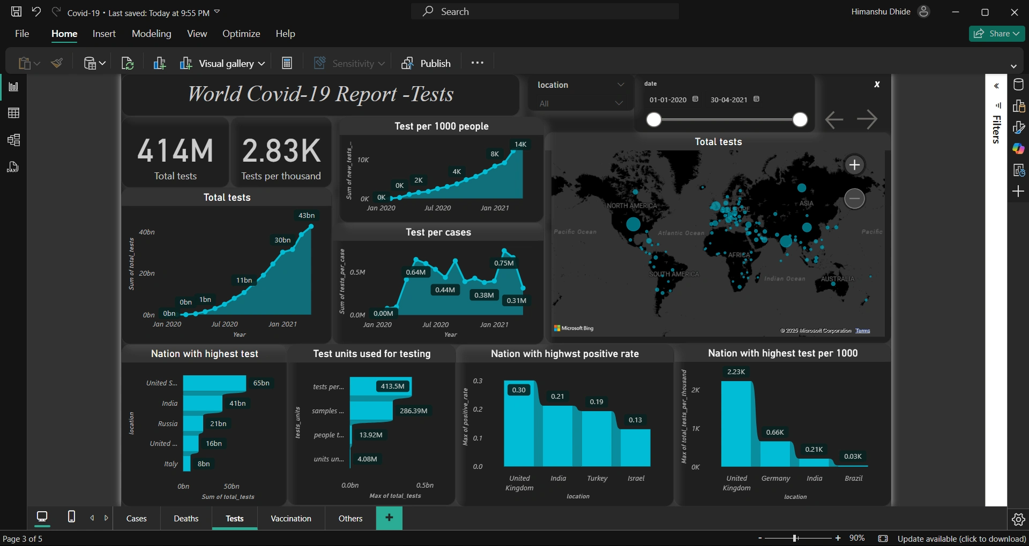Open the file name saved-status dropdown
The width and height of the screenshot is (1029, 546).
tap(217, 12)
